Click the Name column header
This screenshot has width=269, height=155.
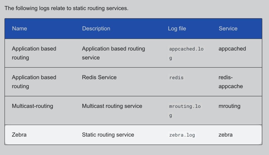click(19, 28)
